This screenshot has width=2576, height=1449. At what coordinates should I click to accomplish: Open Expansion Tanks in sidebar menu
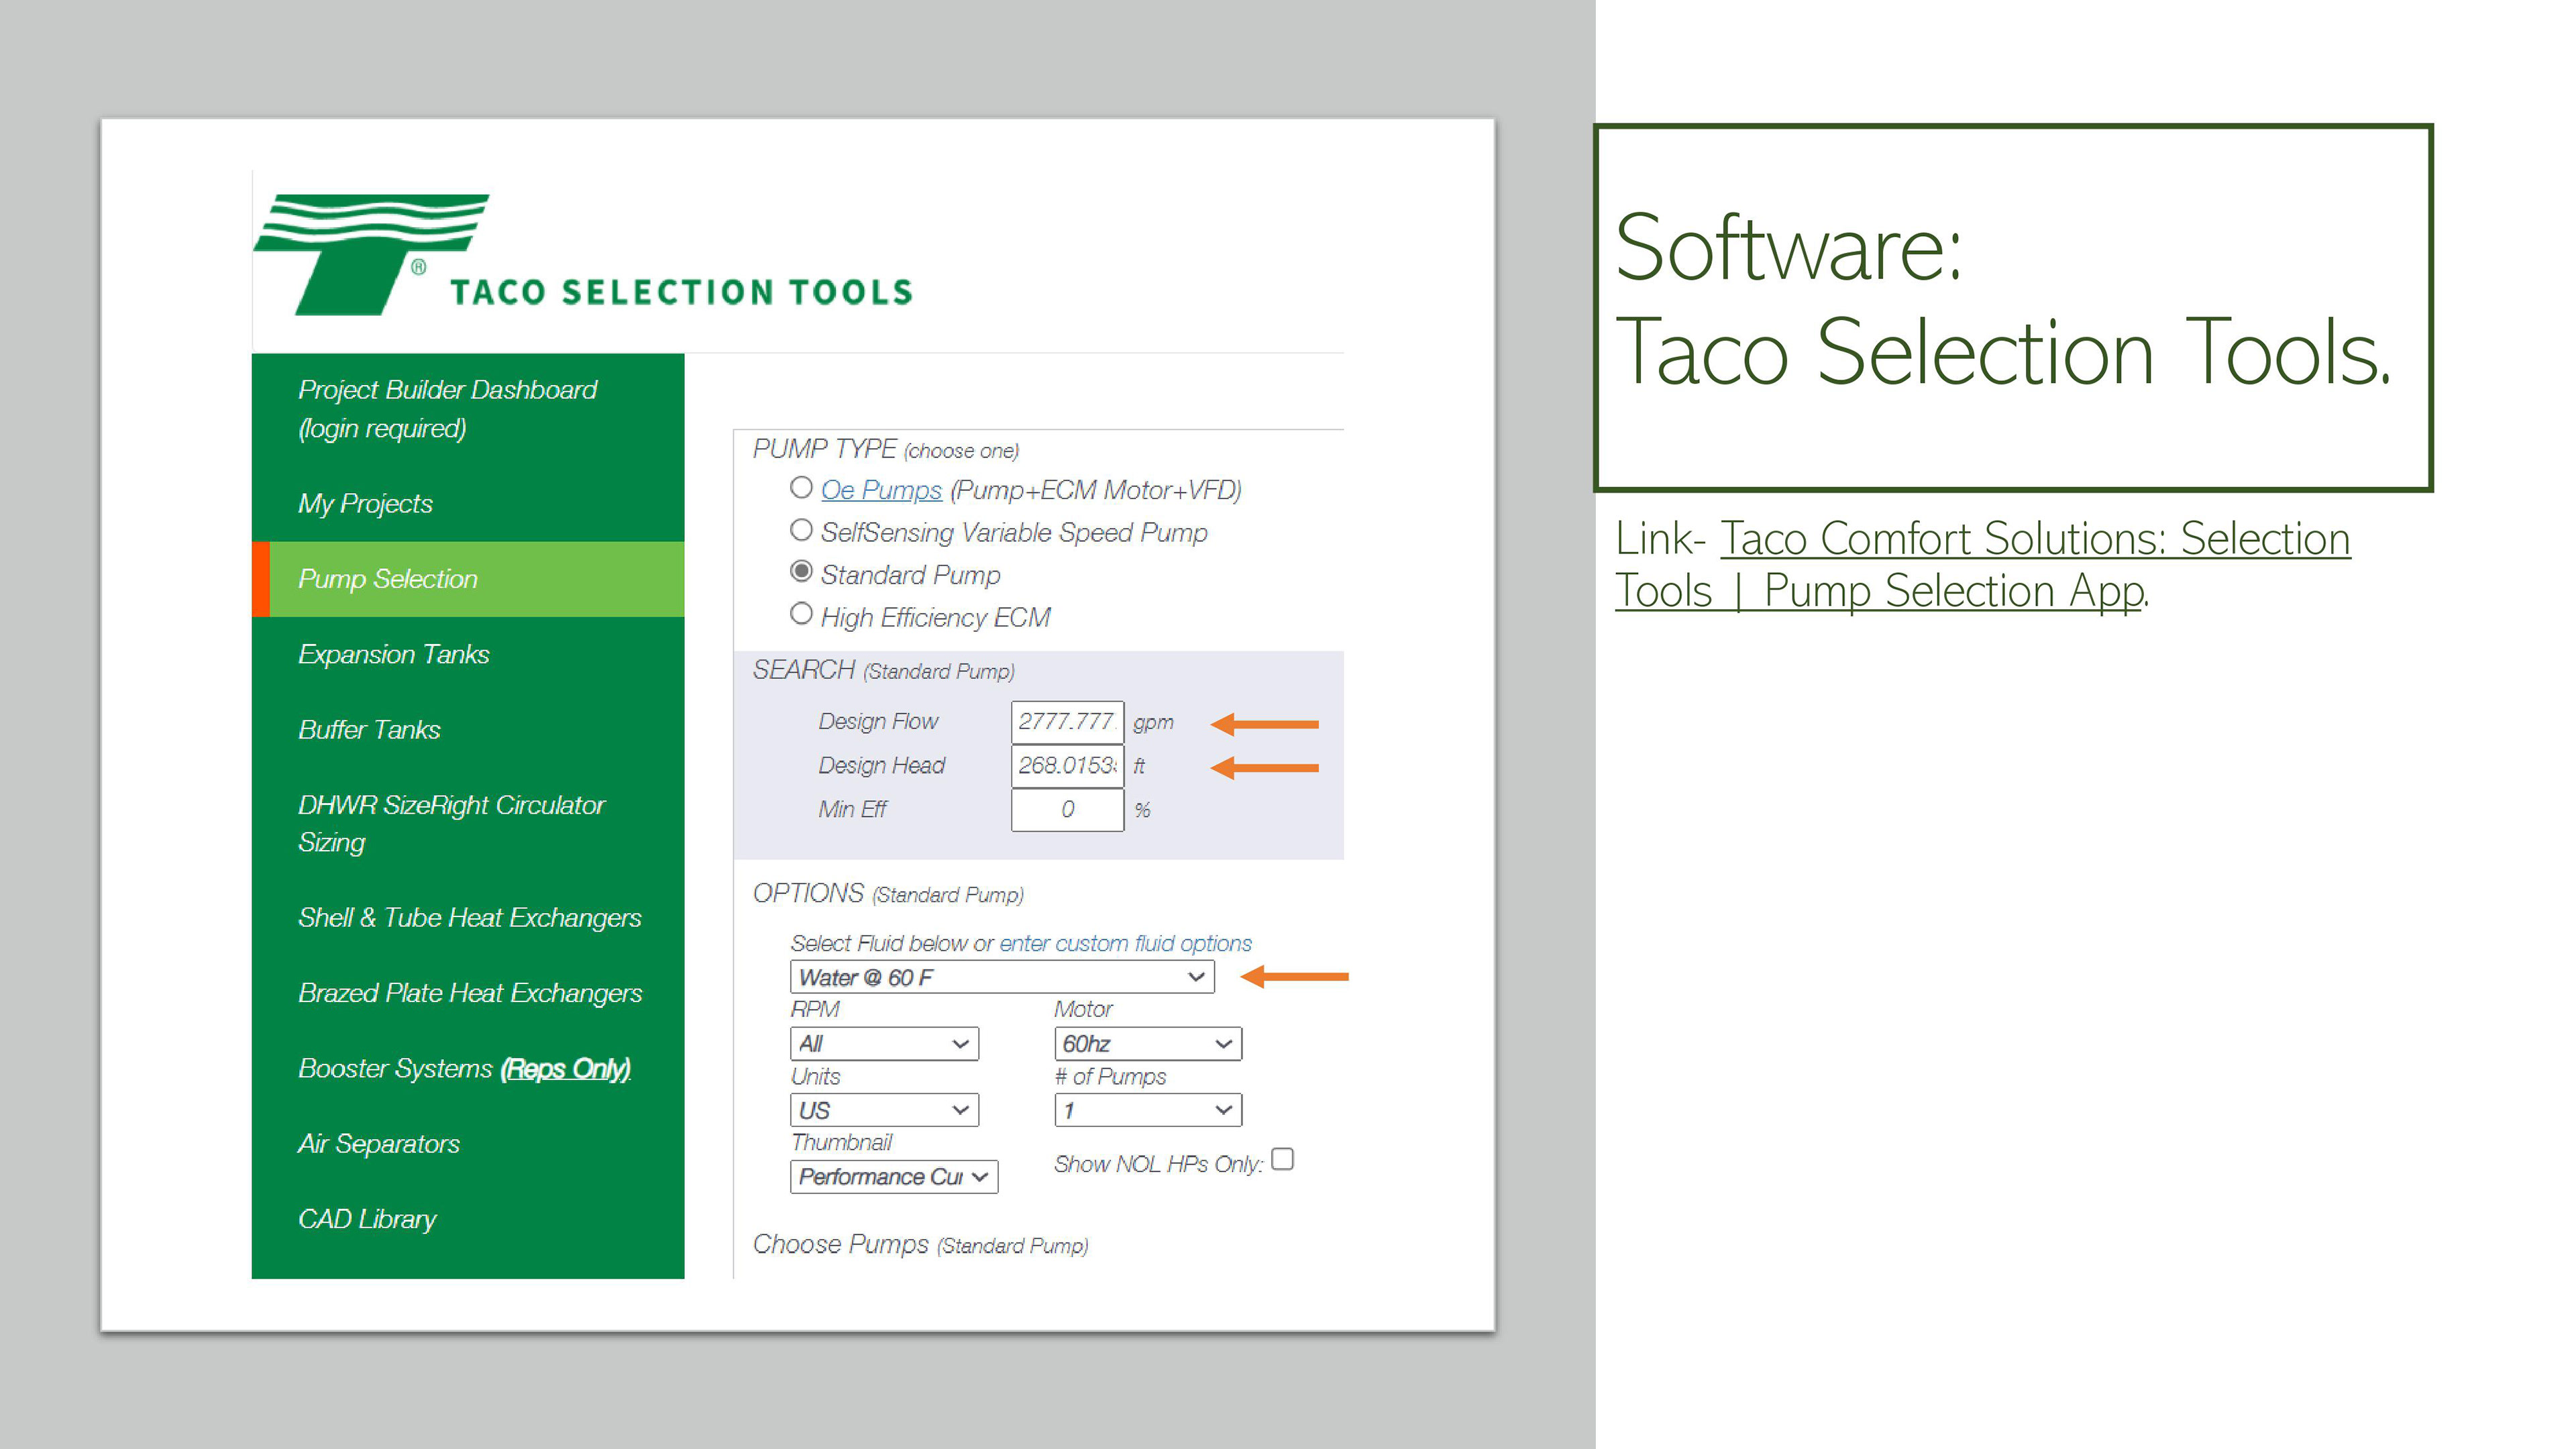coord(393,654)
